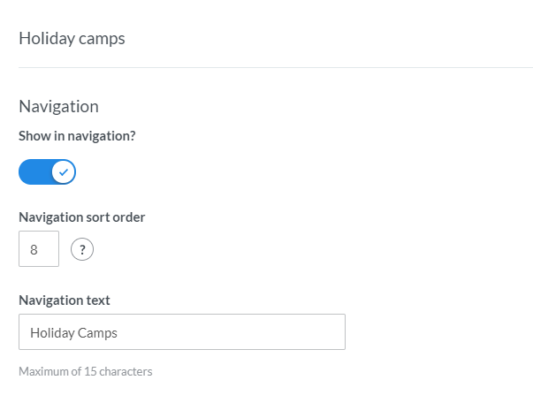Image resolution: width=533 pixels, height=418 pixels.
Task: Click the 'Navigation' section heading
Action: tap(58, 106)
